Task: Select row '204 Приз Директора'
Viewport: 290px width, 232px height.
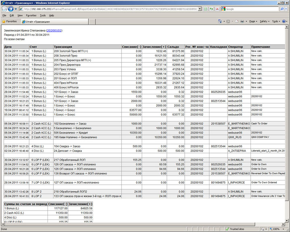Action: 144,65
